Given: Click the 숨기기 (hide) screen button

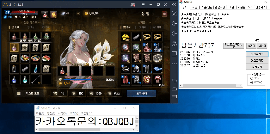Looking at the screenshot, I should [251, 46].
